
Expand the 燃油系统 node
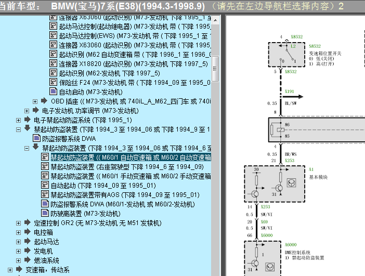point(18,260)
